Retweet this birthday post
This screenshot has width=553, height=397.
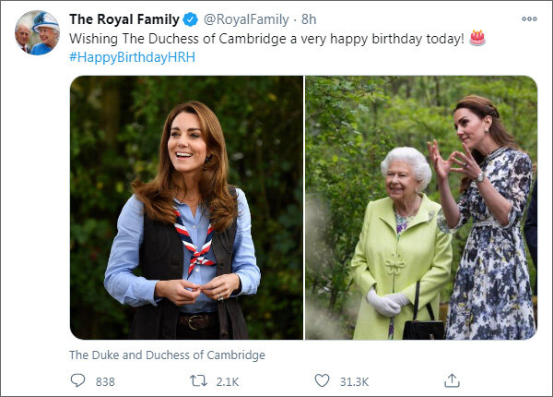pyautogui.click(x=198, y=381)
